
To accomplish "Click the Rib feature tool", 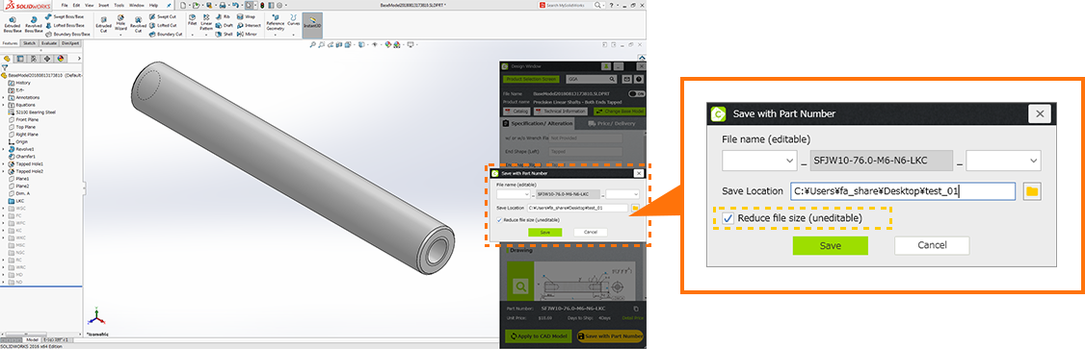I will [x=223, y=15].
